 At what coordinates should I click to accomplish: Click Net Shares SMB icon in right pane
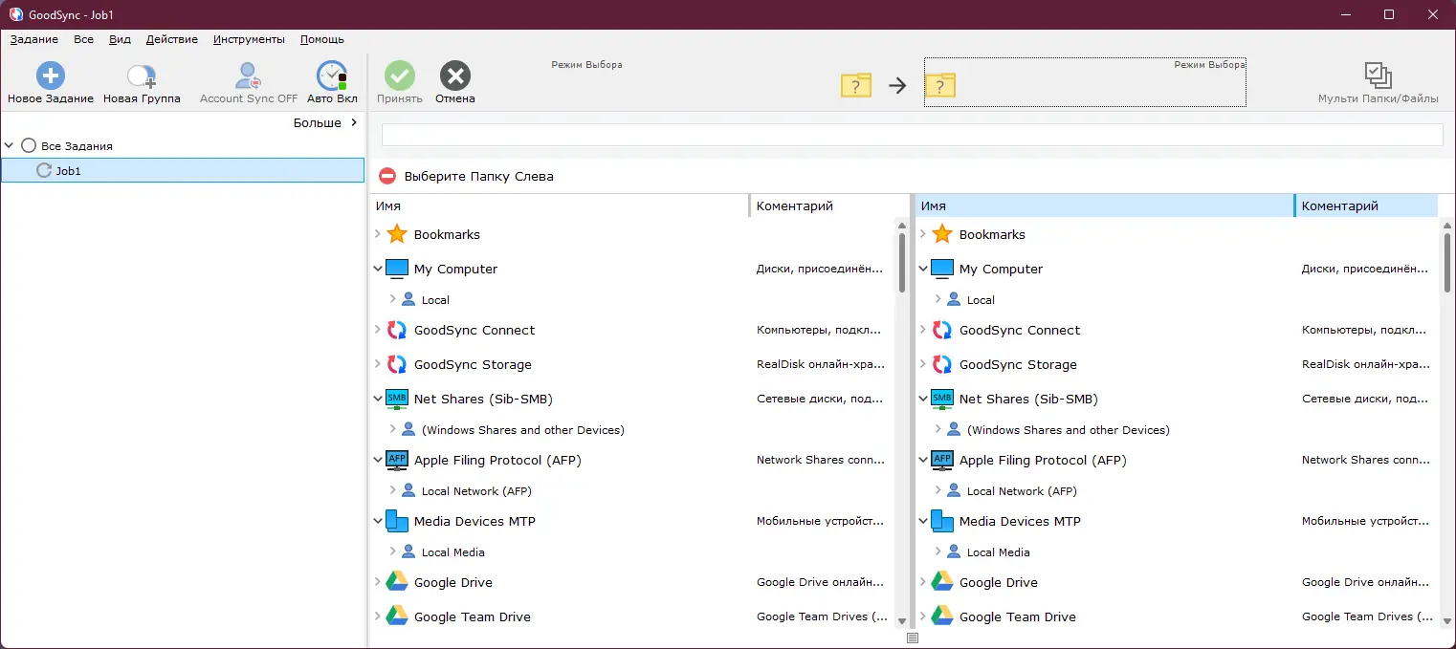pyautogui.click(x=942, y=400)
